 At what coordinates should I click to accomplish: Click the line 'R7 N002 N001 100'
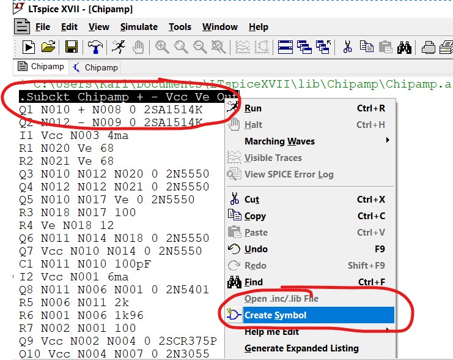click(77, 328)
